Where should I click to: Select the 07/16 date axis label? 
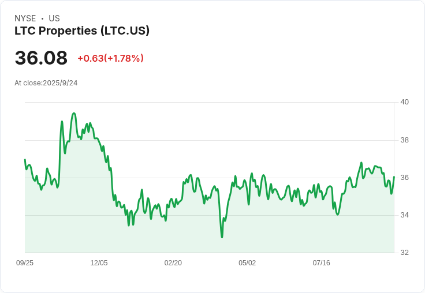[321, 263]
